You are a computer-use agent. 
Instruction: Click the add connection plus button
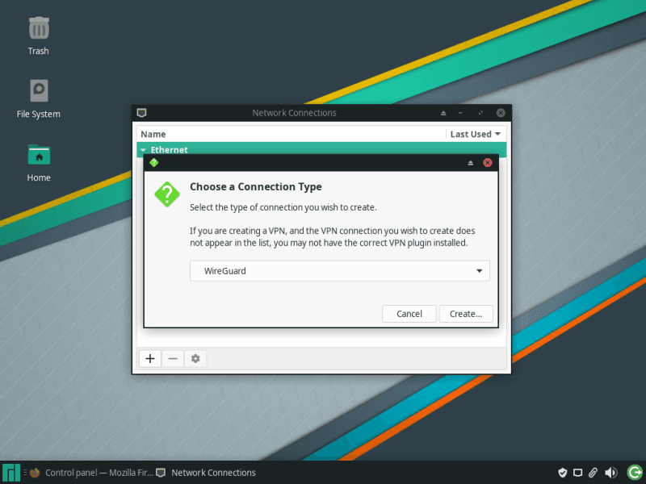coord(150,358)
